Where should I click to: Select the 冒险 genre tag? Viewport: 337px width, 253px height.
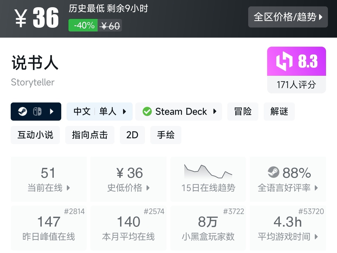[x=243, y=112]
